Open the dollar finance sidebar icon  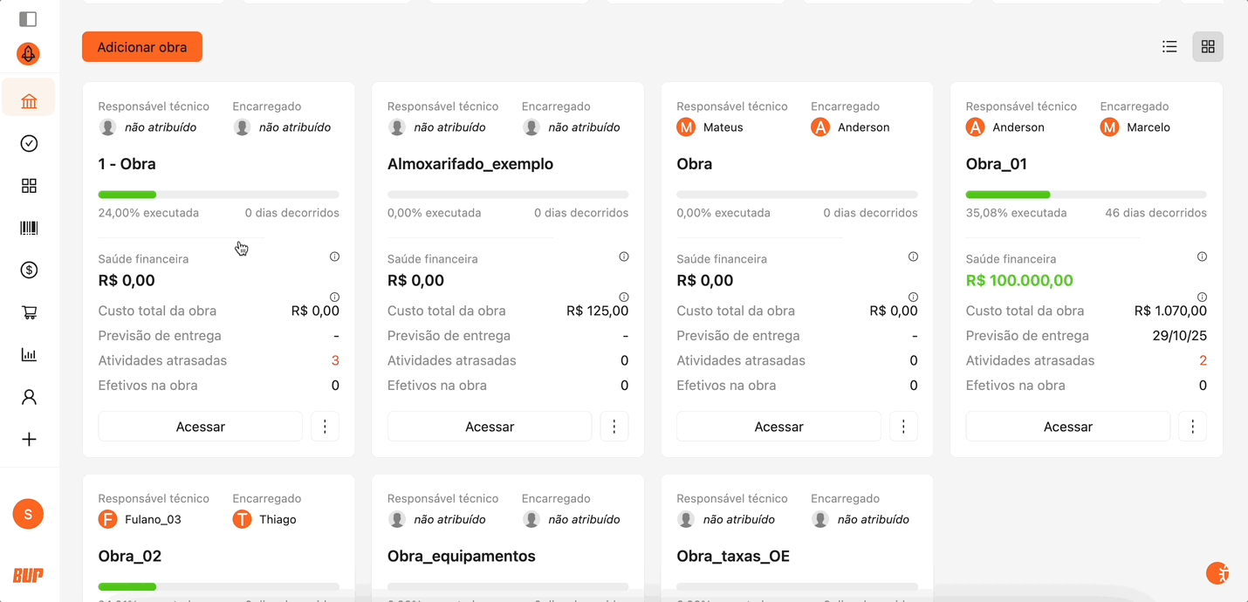point(29,270)
